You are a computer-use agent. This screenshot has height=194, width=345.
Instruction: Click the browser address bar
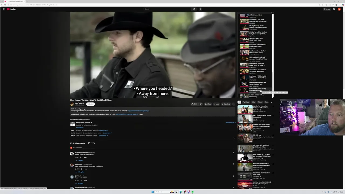click(162, 5)
